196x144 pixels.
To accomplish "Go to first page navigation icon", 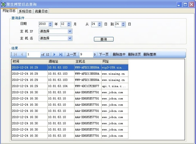I will [15, 54].
